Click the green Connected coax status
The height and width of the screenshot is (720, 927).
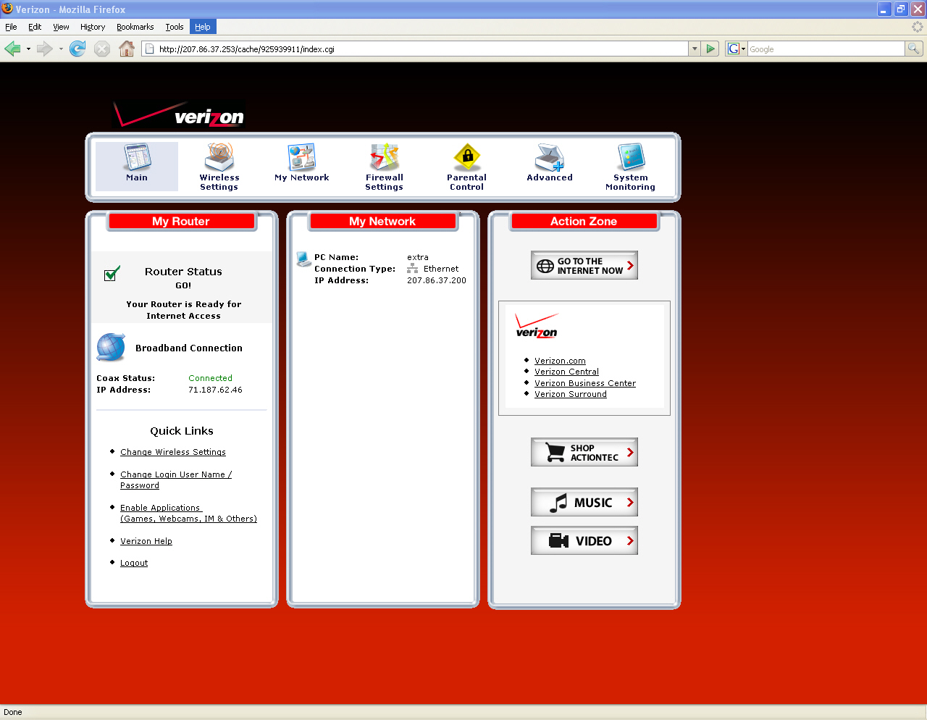click(210, 378)
